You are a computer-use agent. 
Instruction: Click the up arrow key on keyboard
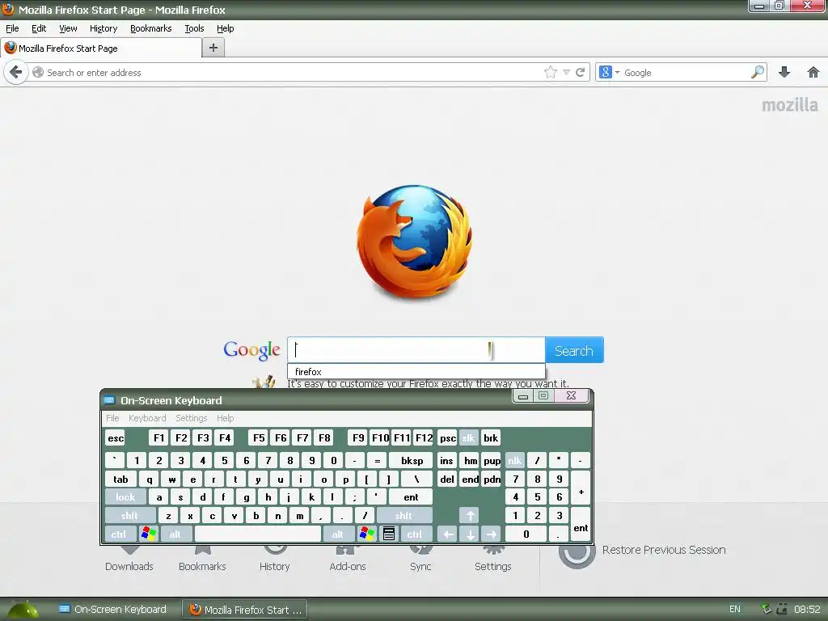point(470,515)
